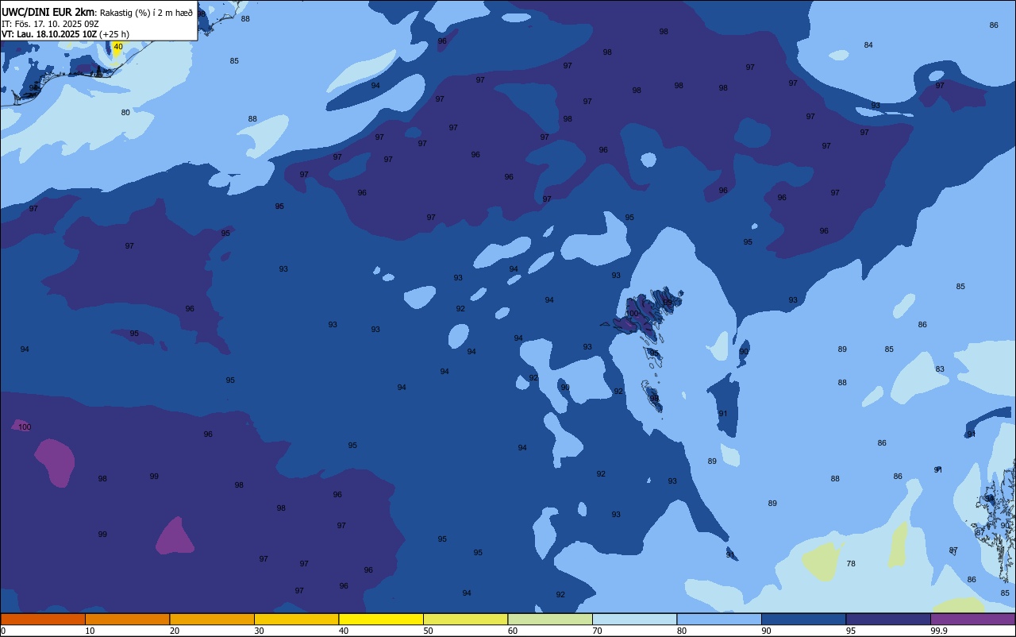The image size is (1016, 637).
Task: Click the 40–50 bright yellow legend swatch
Action: pos(381,619)
